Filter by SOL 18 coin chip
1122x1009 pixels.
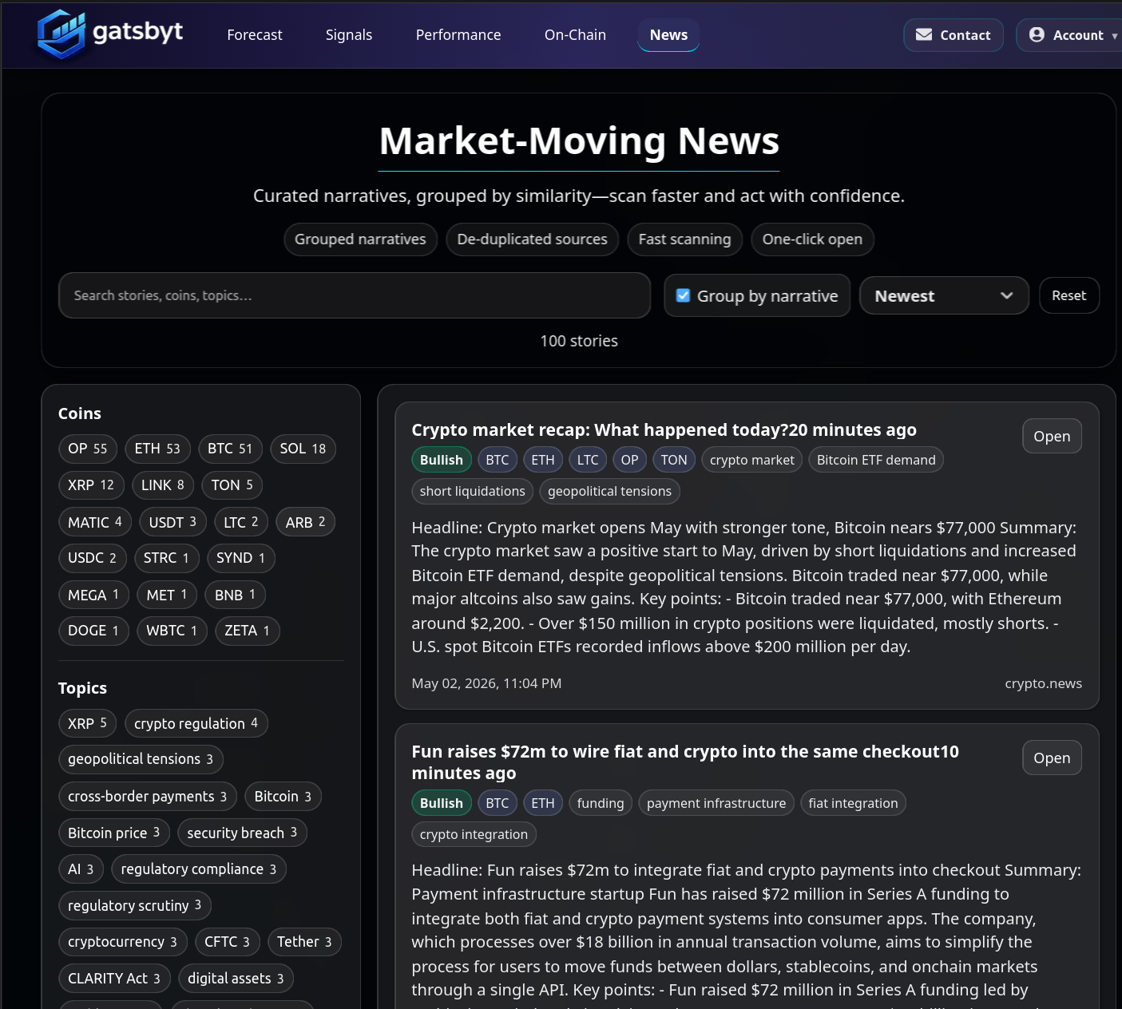click(303, 449)
